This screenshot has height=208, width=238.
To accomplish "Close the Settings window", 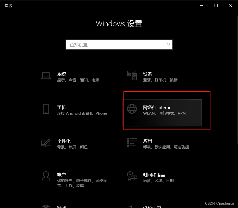I will (x=231, y=6).
